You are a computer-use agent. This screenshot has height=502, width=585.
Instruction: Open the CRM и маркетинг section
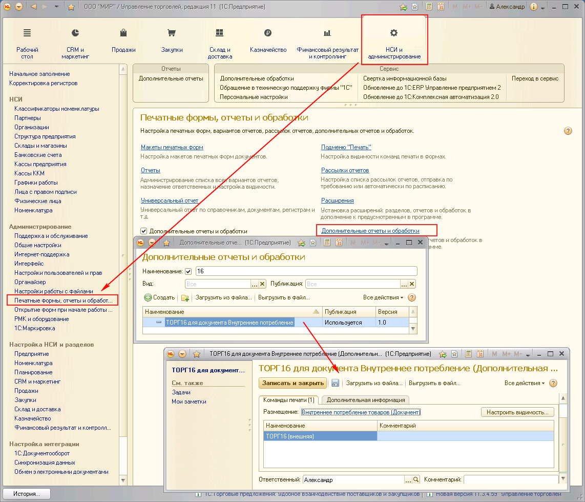[x=75, y=44]
